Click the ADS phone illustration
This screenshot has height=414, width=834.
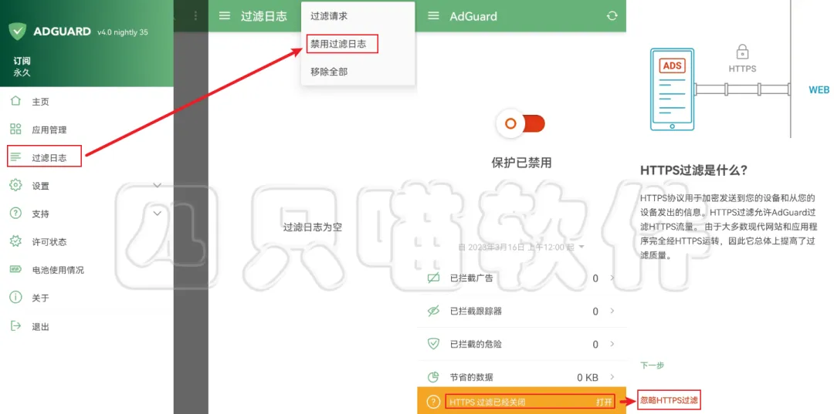673,89
